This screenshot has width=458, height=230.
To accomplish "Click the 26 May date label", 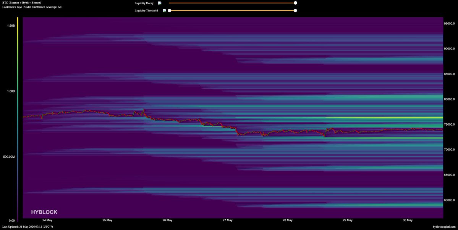I will point(167,220).
